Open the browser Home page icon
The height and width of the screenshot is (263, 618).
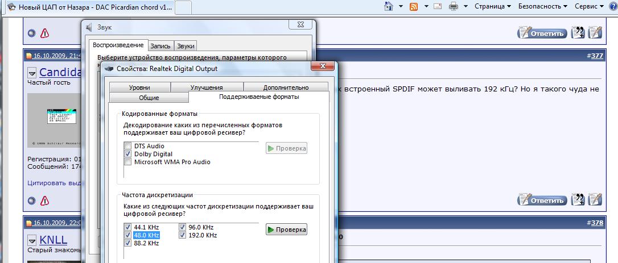coord(389,6)
